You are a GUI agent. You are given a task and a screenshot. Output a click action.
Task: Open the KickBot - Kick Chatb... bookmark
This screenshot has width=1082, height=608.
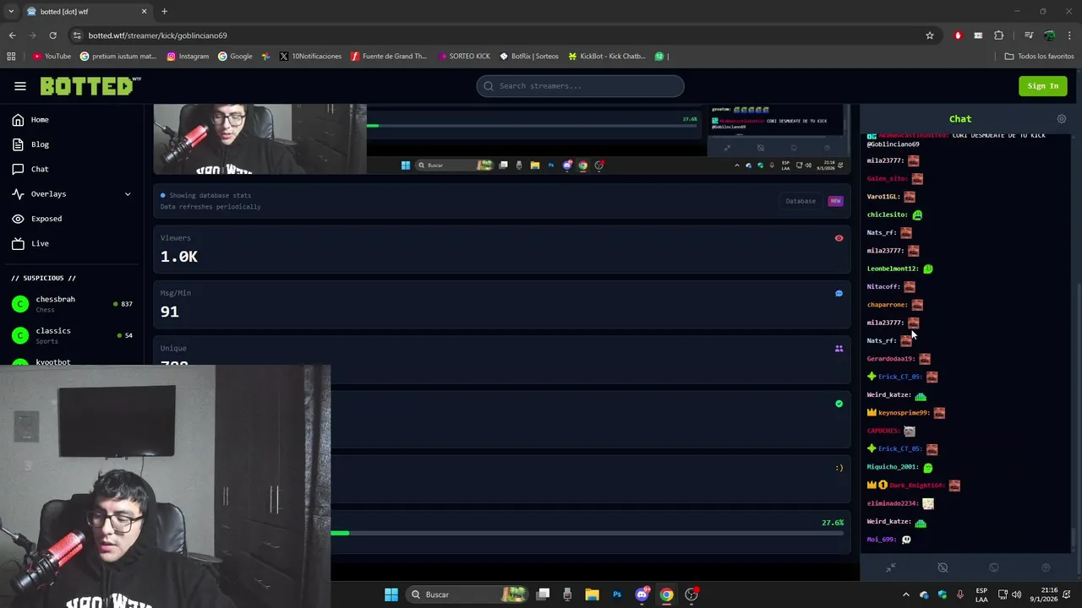click(607, 57)
